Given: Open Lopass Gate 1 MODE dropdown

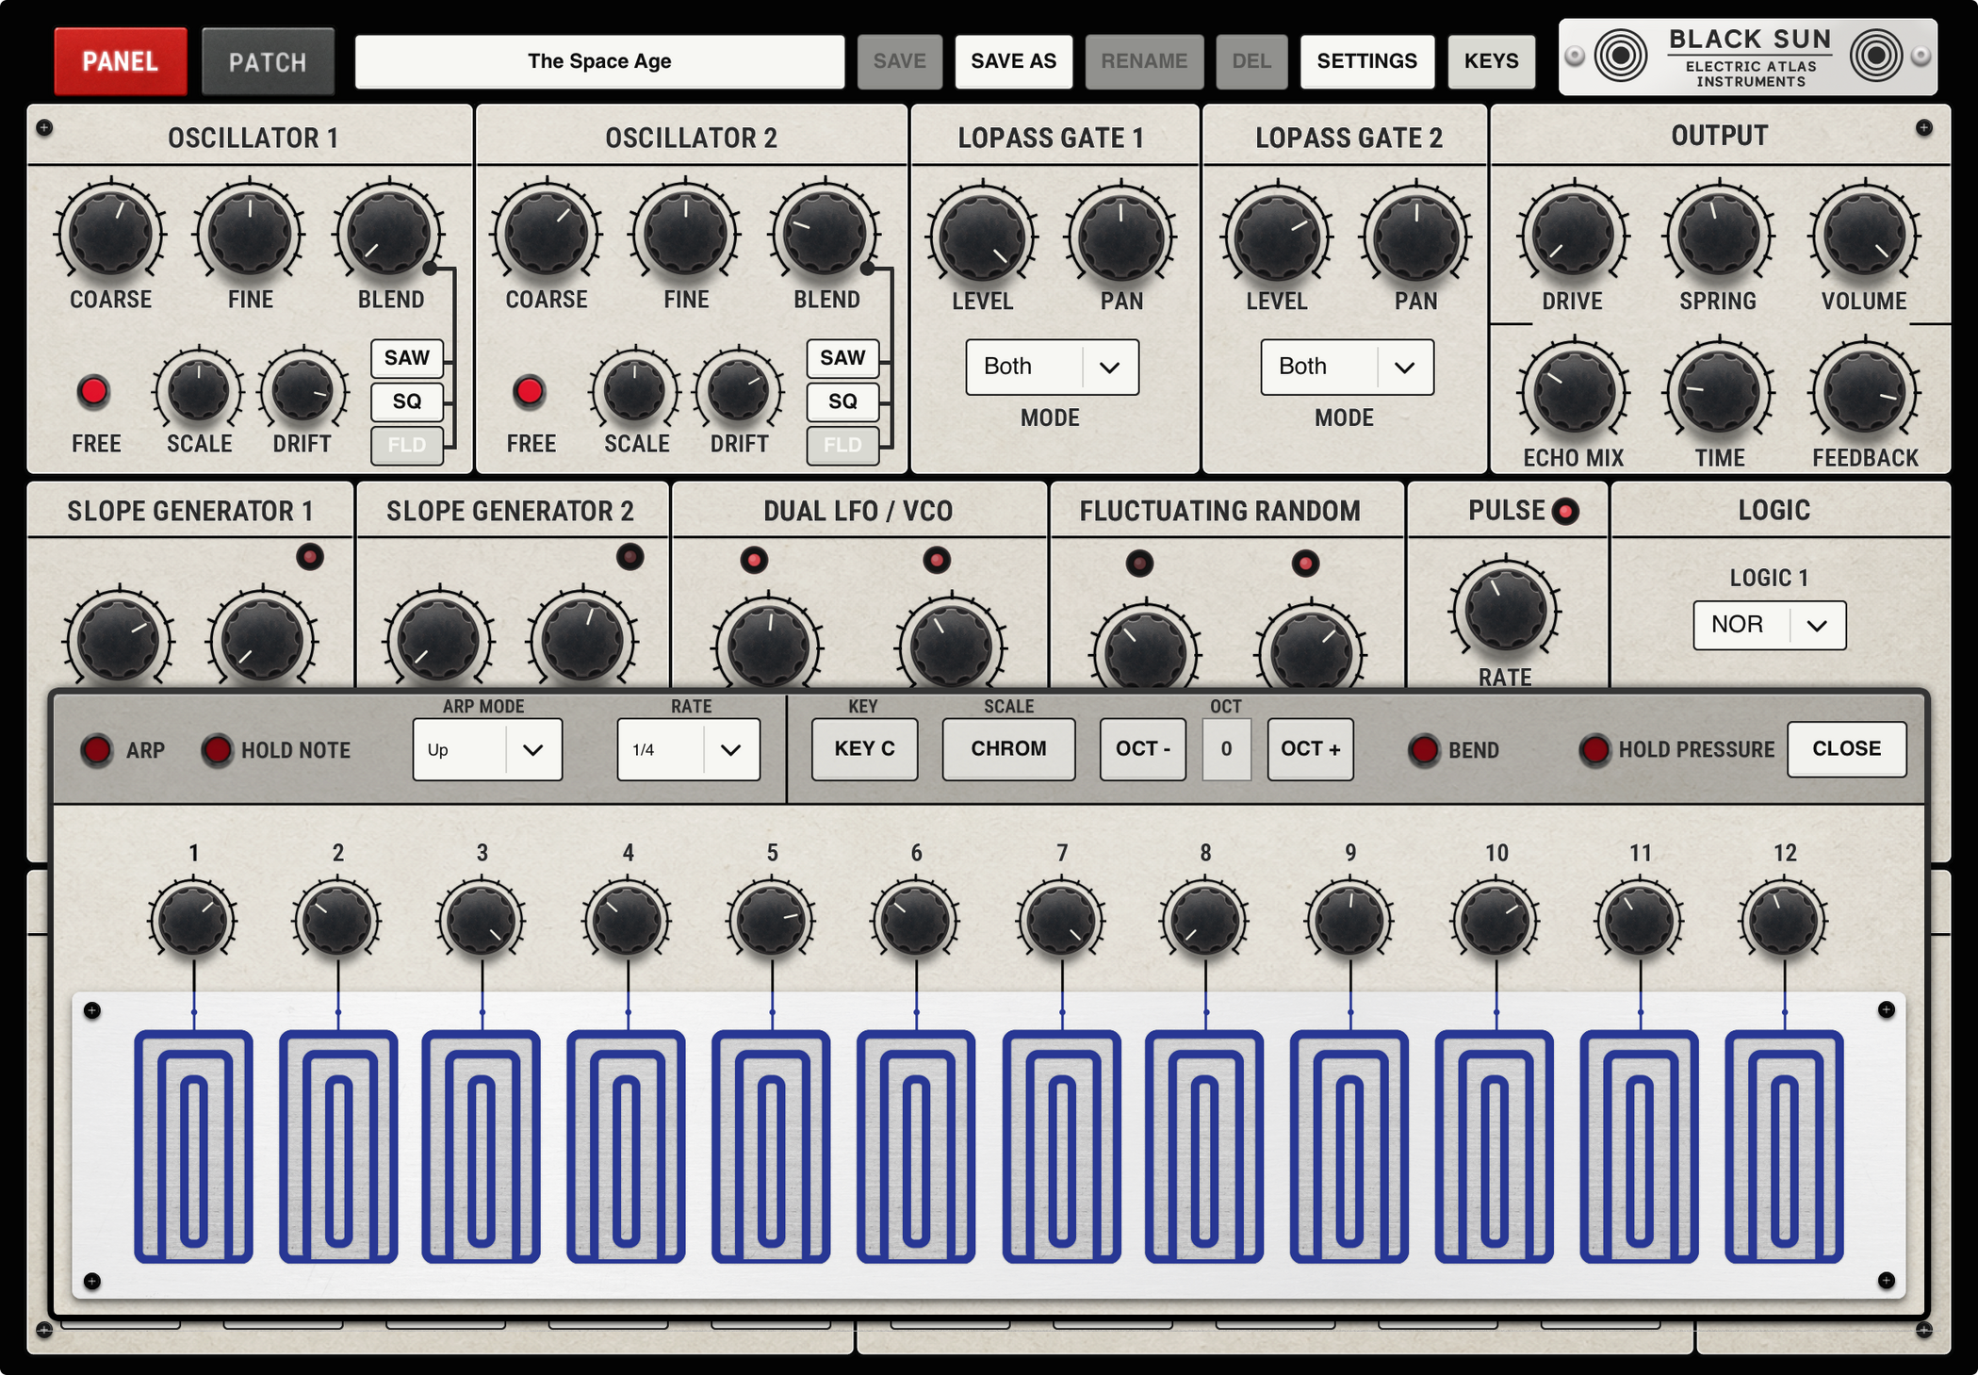Looking at the screenshot, I should coord(1052,367).
